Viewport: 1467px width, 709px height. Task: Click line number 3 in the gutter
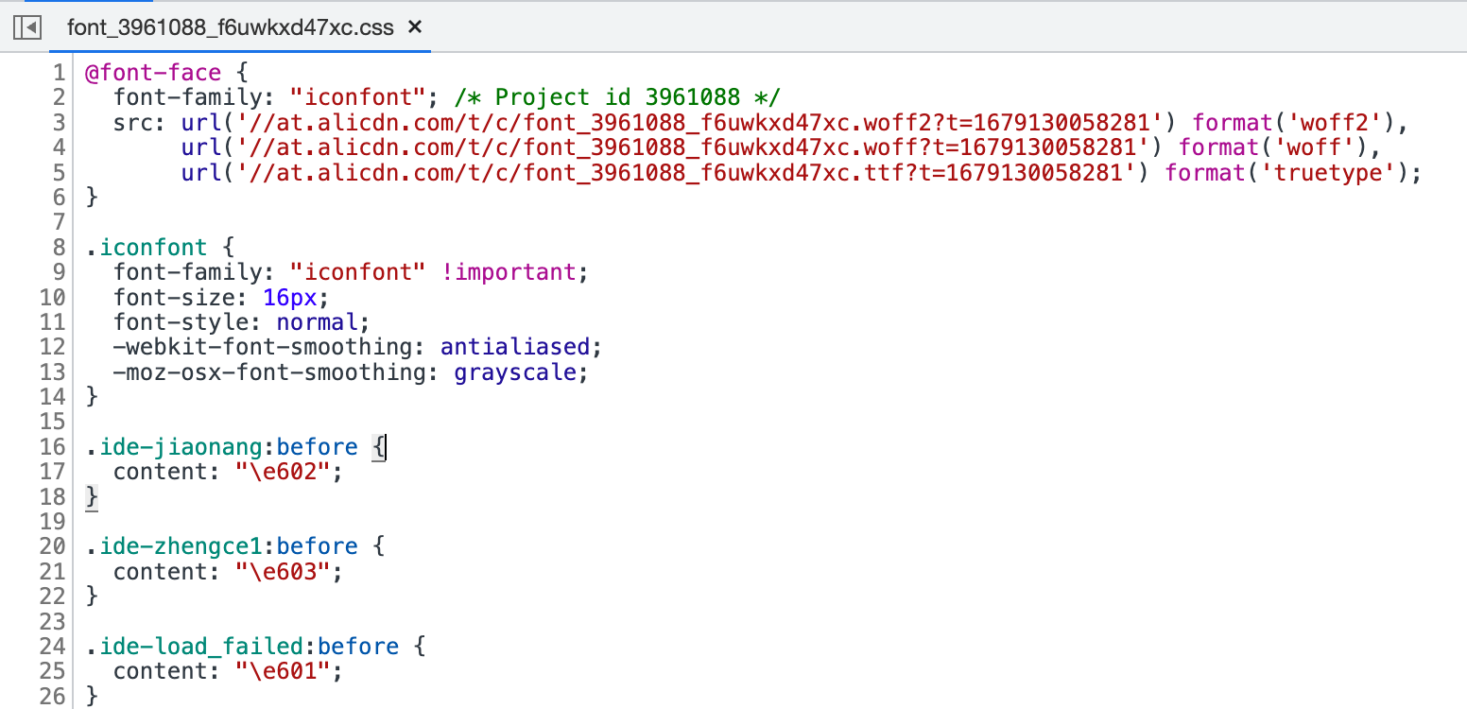pos(59,122)
